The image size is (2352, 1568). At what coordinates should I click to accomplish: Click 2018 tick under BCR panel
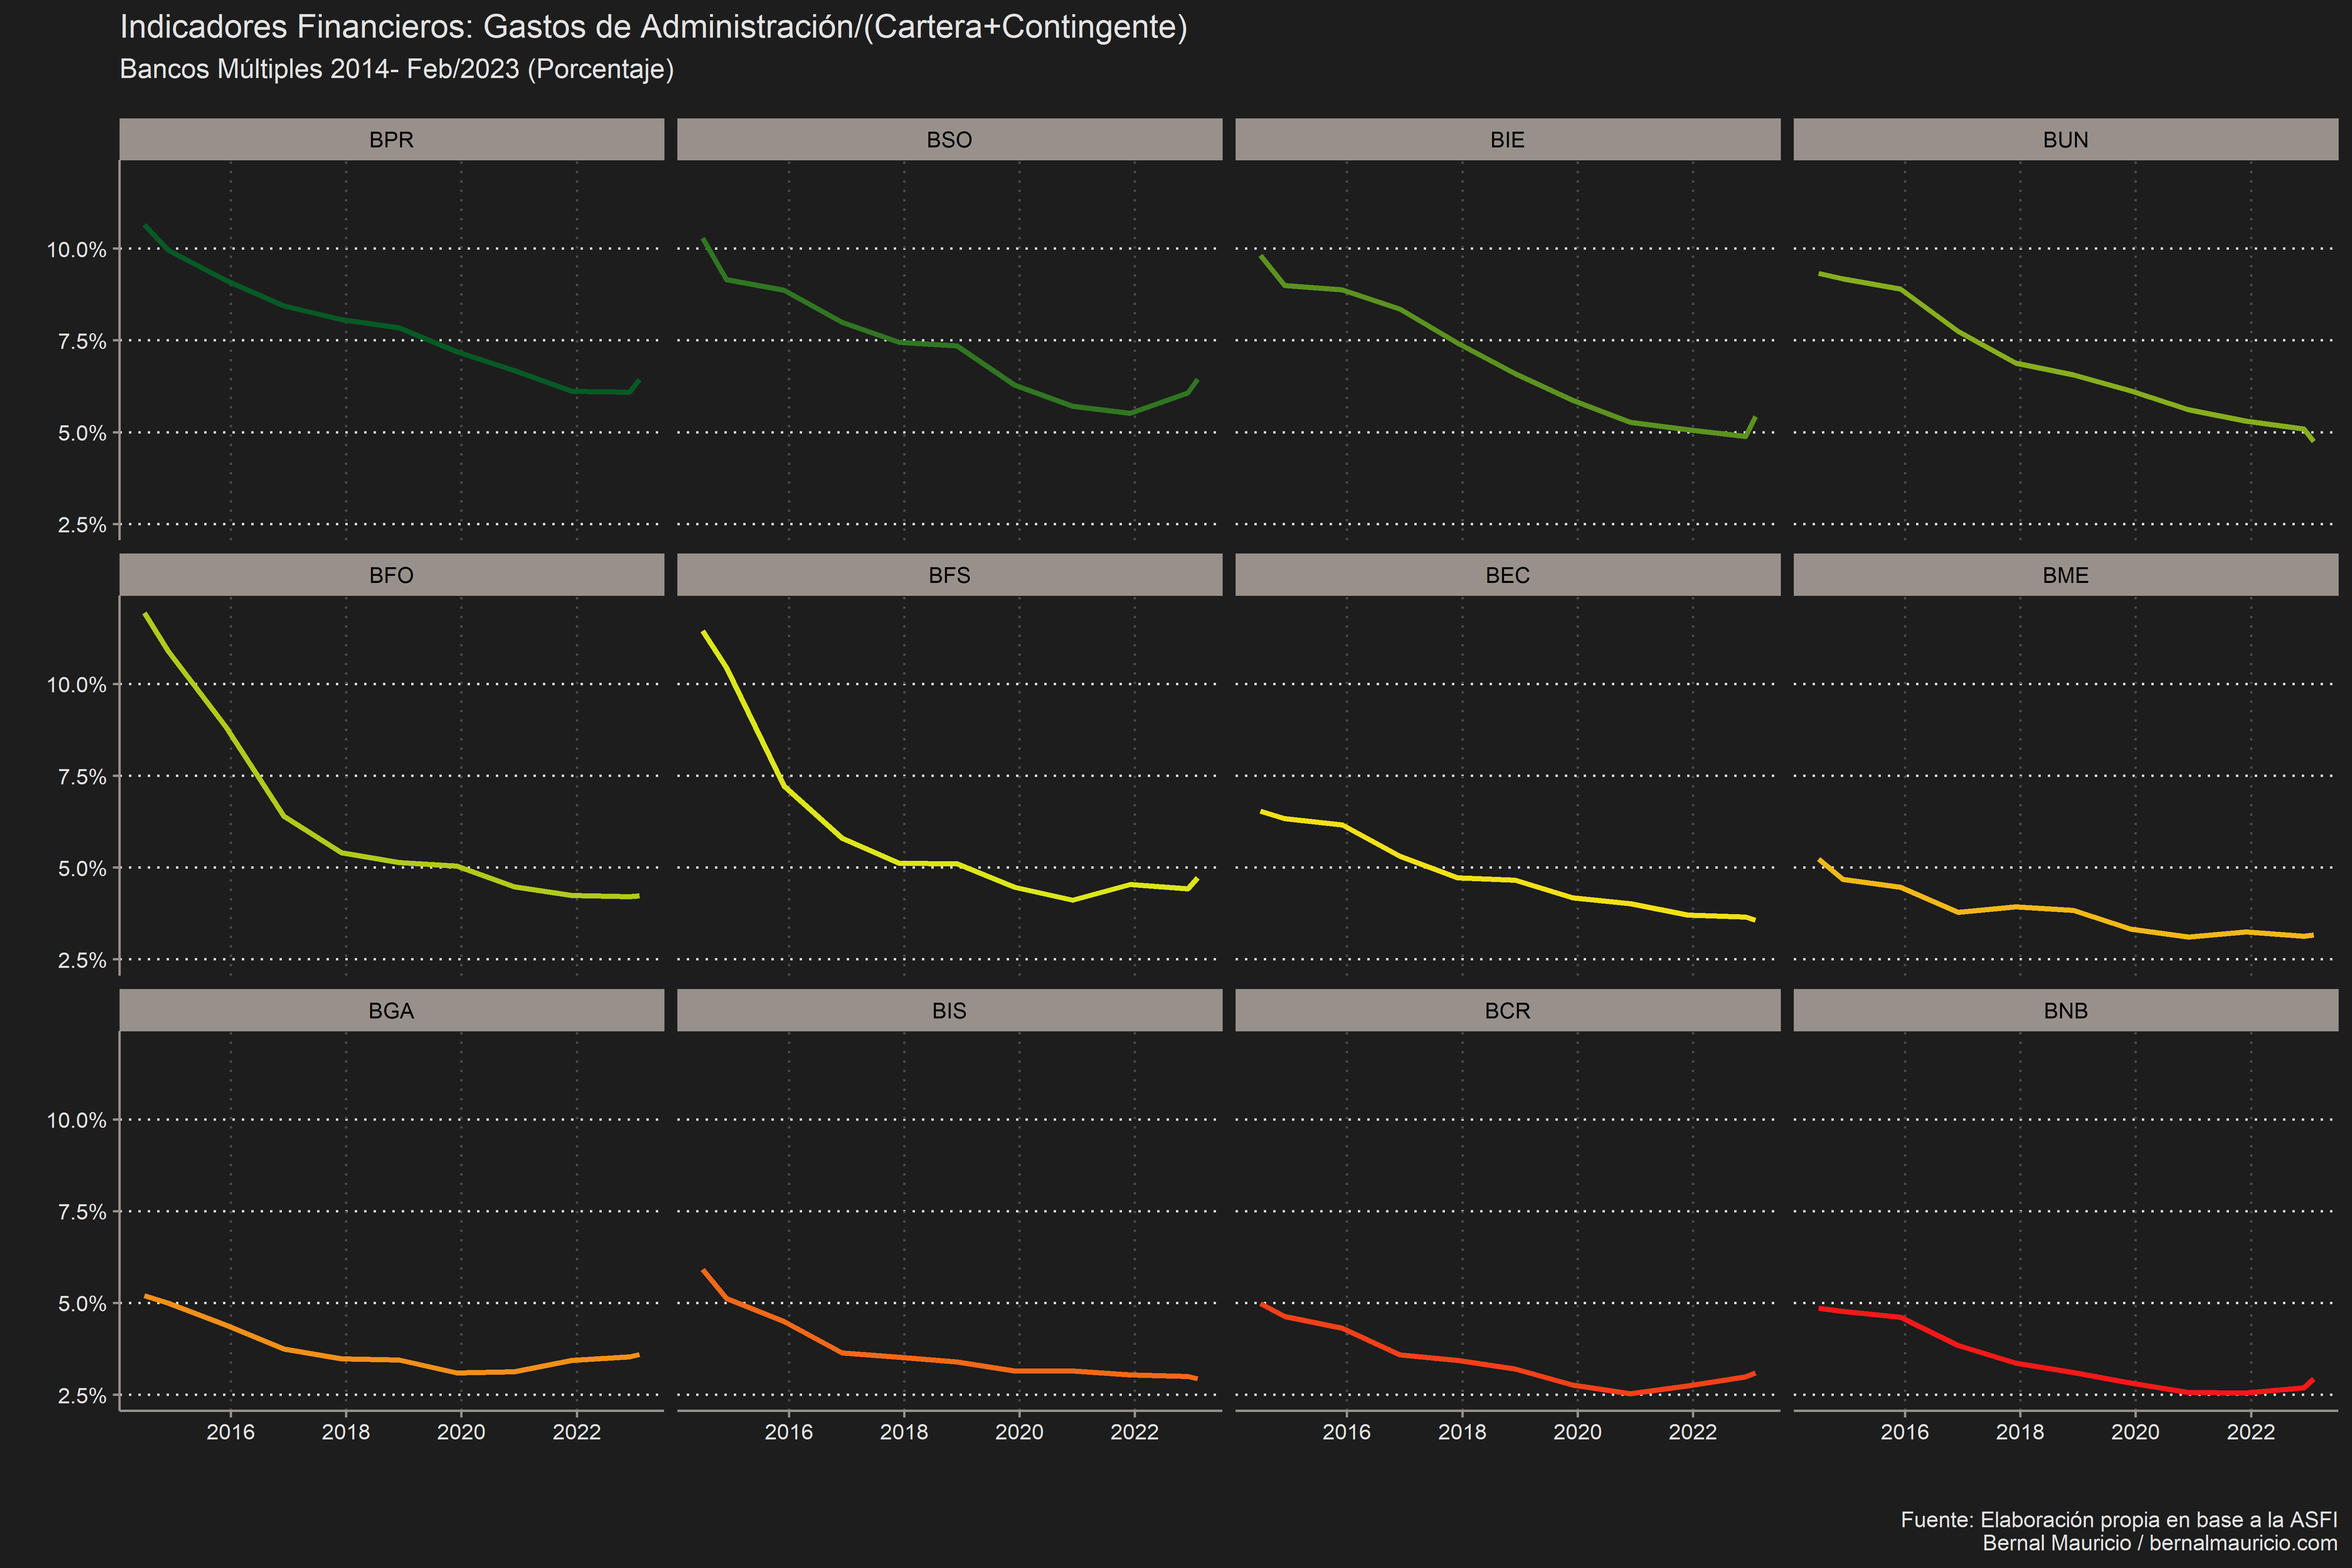pos(1462,1432)
